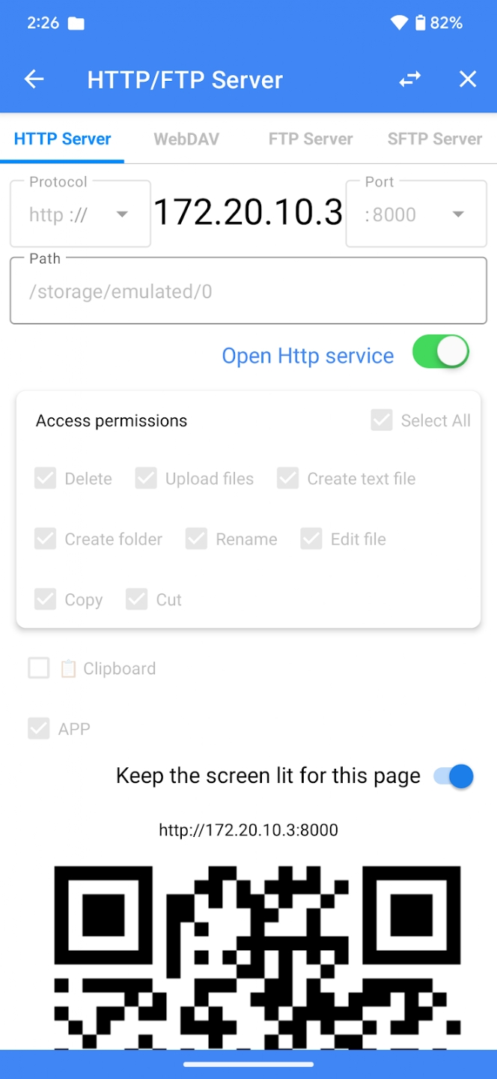Screen dimensions: 497x1079
Task: Uncheck the Select All checkbox
Action: click(382, 420)
